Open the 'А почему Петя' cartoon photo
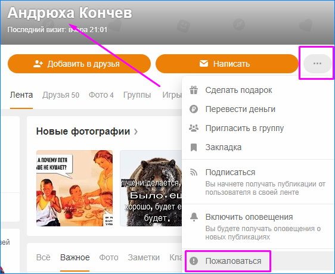Screen dimensions: 335x274 [x=75, y=188]
